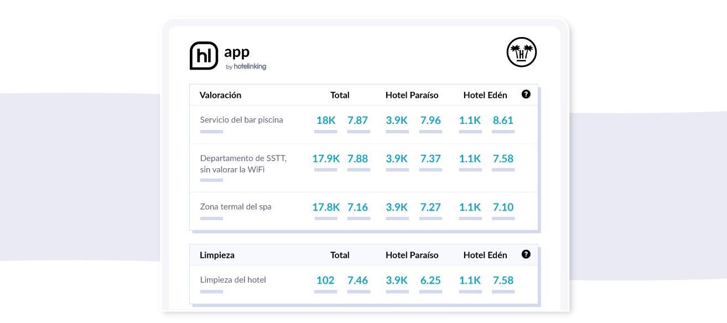Click the 7.37 Hotel Paraíso score
The height and width of the screenshot is (323, 727).
click(x=430, y=159)
